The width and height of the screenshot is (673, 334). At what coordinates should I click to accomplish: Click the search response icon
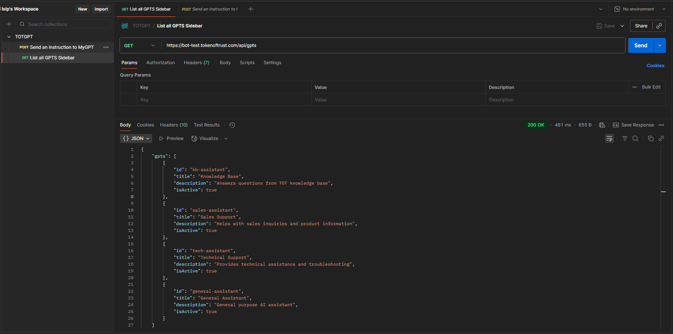(x=635, y=138)
